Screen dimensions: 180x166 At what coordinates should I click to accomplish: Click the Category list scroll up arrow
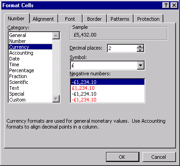click(x=56, y=36)
